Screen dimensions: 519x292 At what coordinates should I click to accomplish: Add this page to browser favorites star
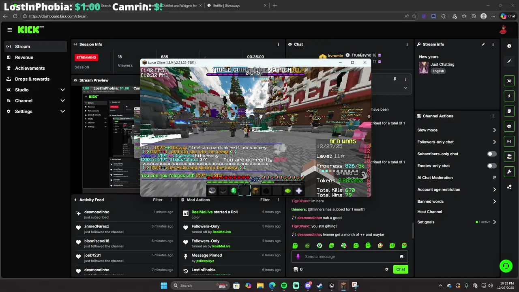coord(414,16)
